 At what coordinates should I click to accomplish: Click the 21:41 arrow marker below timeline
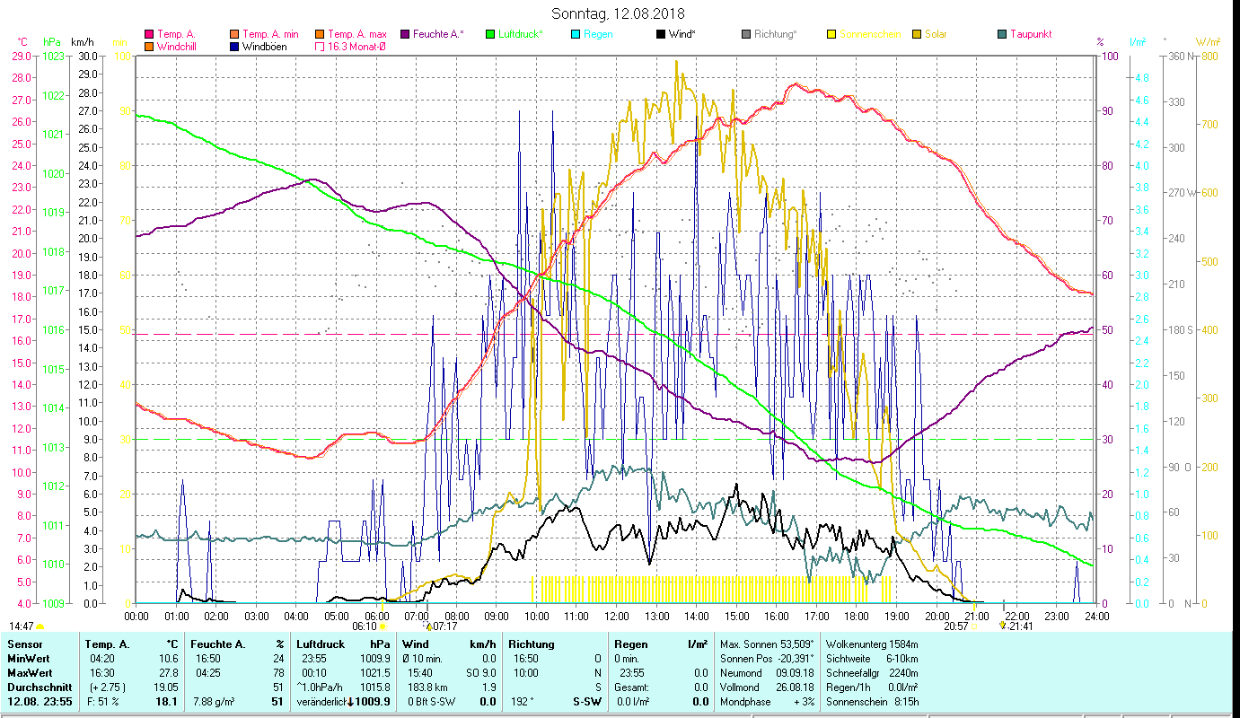(x=1003, y=626)
